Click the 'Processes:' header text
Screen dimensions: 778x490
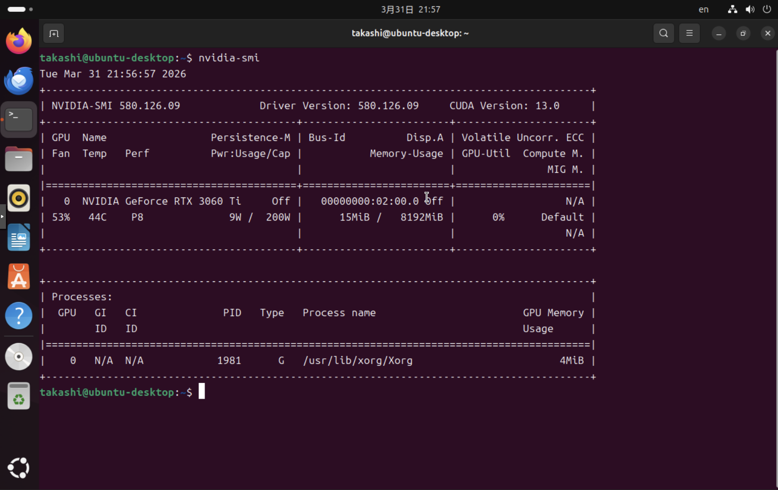click(82, 297)
